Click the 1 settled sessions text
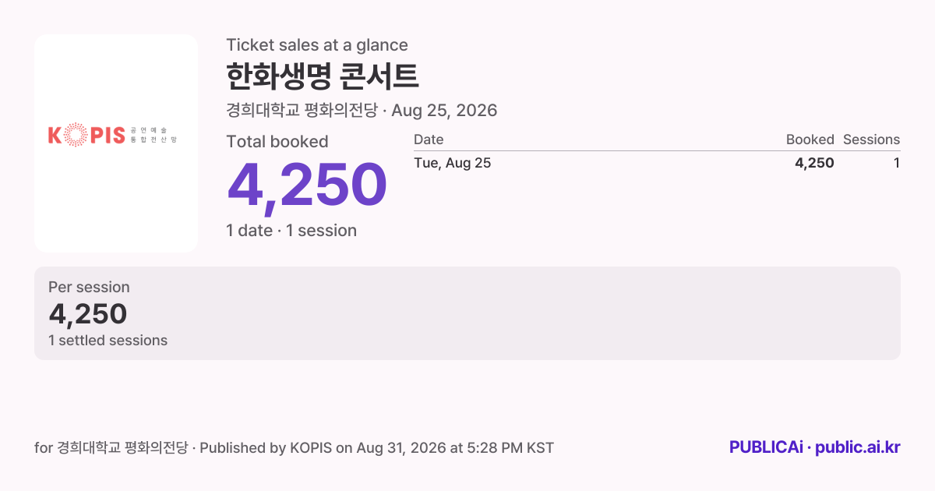The width and height of the screenshot is (935, 491). coord(108,341)
